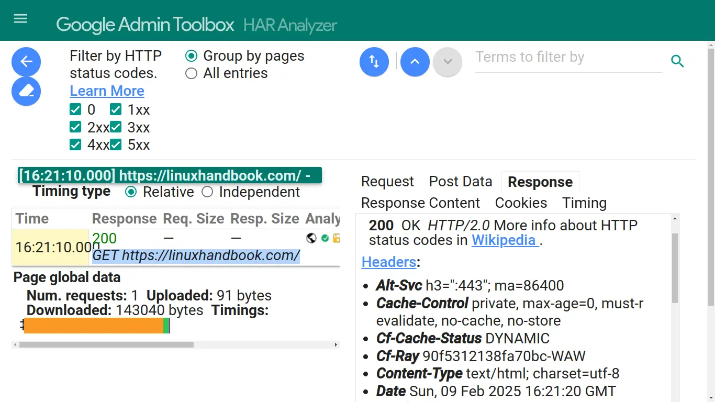Click the Alt-Svc header entry
This screenshot has width=715, height=402.
click(x=470, y=285)
